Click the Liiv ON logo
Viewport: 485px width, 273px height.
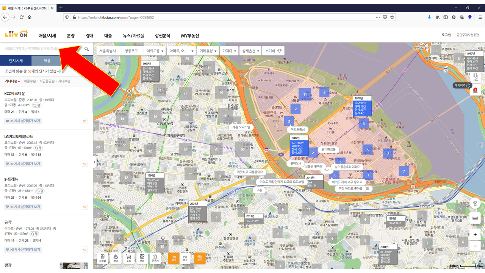click(16, 35)
